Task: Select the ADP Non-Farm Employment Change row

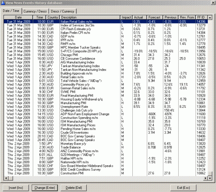Action: 106,114
